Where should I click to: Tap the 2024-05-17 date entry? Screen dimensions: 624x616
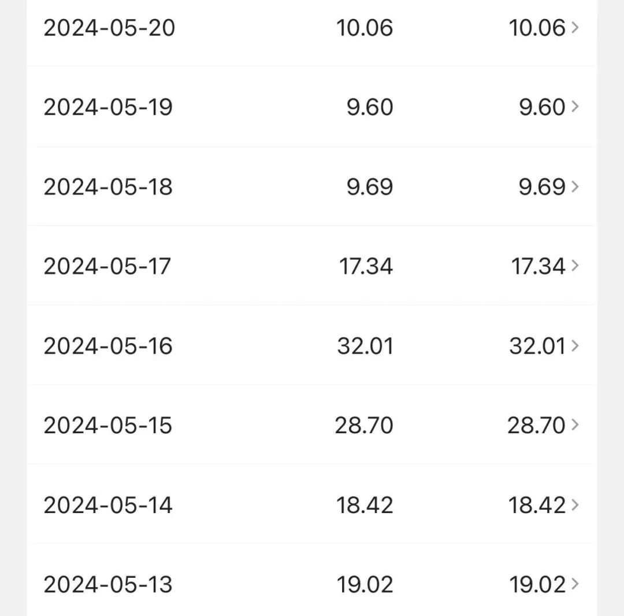point(107,266)
